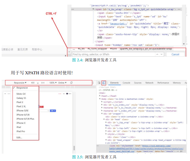Image resolution: width=190 pixels, height=161 pixels.
Task: Click the rotate screen orientation icon
Action: pyautogui.click(x=71, y=83)
